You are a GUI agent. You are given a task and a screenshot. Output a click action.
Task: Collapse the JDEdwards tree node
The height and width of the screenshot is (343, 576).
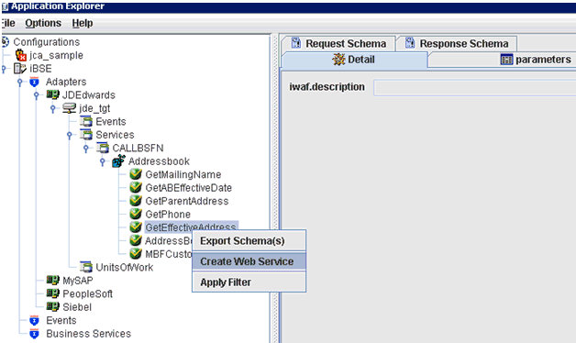pos(37,95)
